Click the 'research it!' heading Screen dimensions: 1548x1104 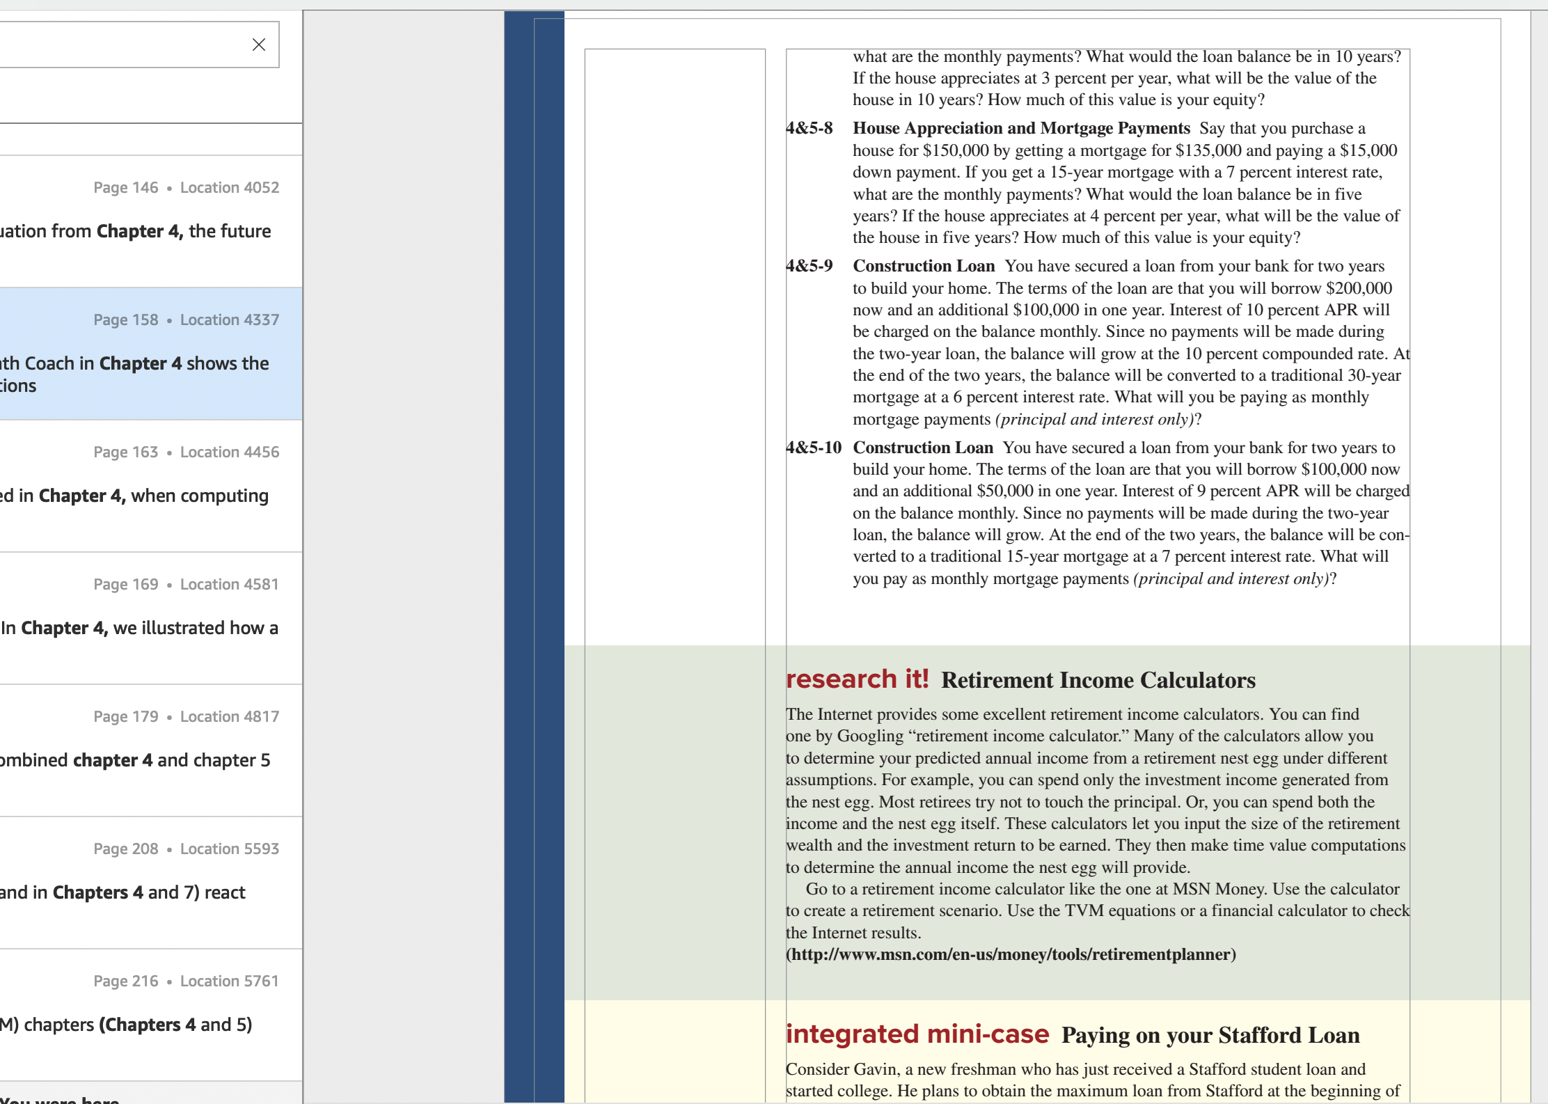pyautogui.click(x=858, y=679)
